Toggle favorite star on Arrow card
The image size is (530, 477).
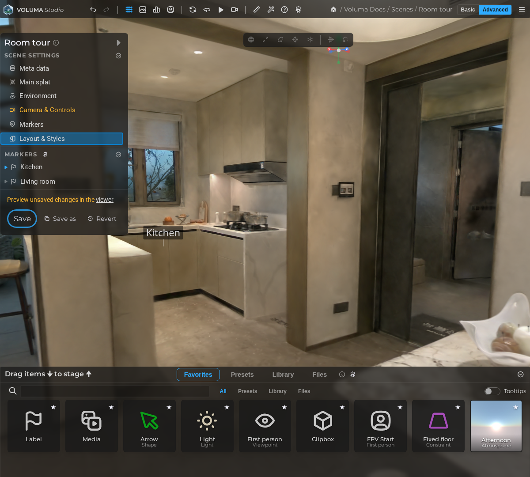(169, 407)
